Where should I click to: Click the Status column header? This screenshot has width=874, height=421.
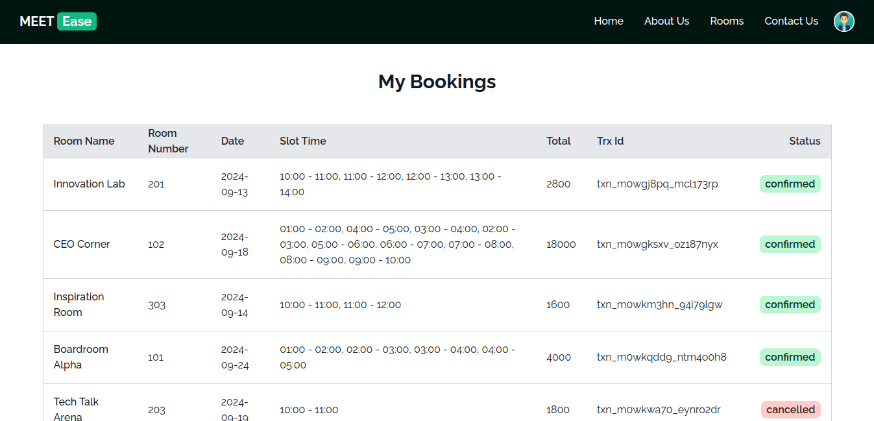coord(805,141)
